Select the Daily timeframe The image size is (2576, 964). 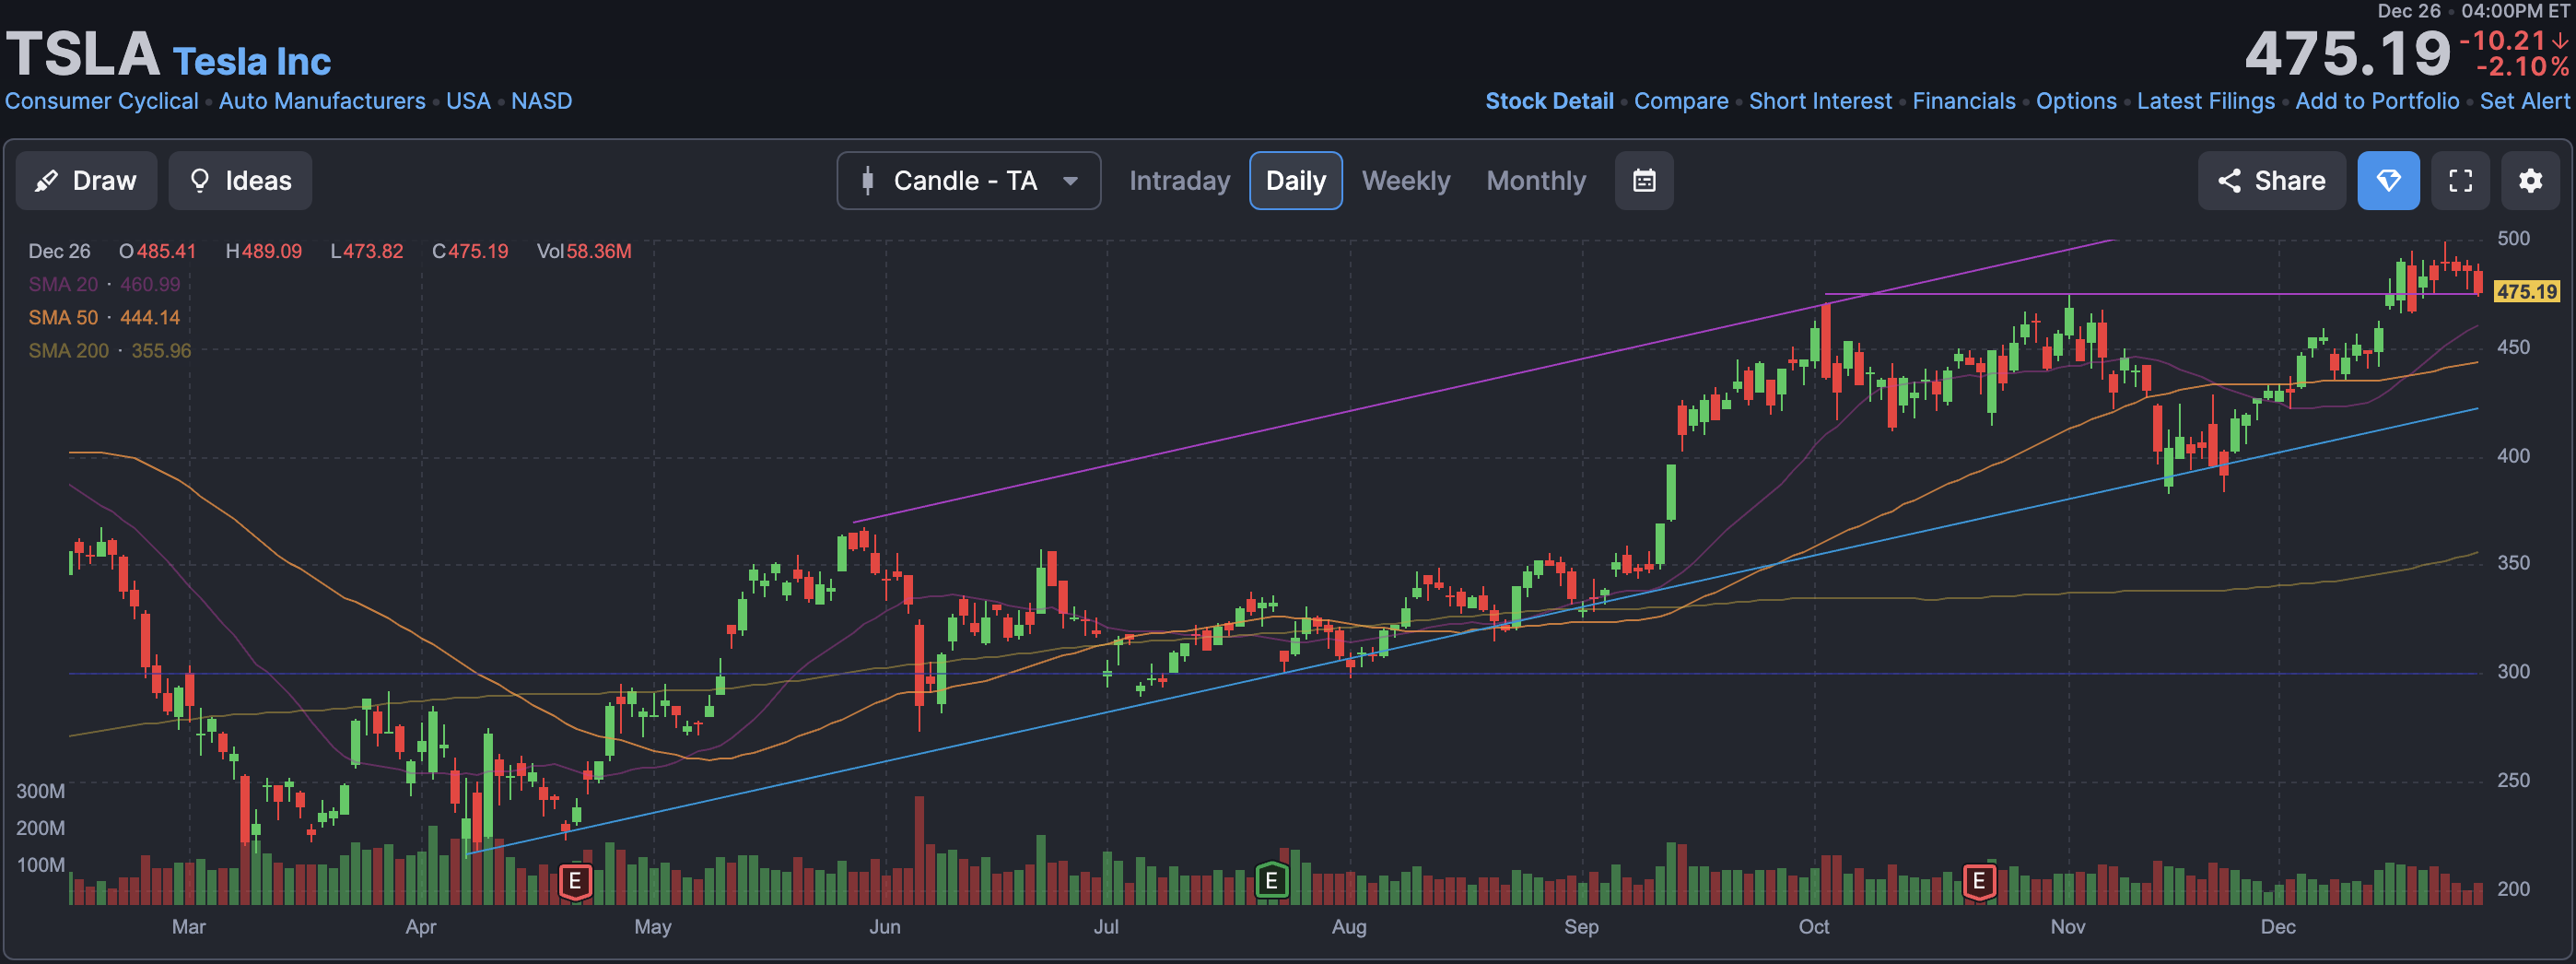(x=1295, y=181)
